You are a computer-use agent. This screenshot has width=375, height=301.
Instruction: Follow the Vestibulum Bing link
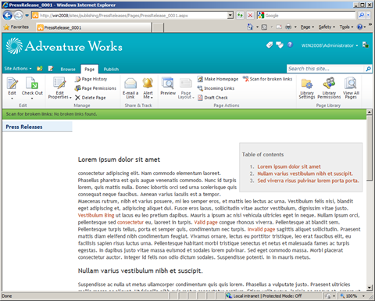click(96, 215)
